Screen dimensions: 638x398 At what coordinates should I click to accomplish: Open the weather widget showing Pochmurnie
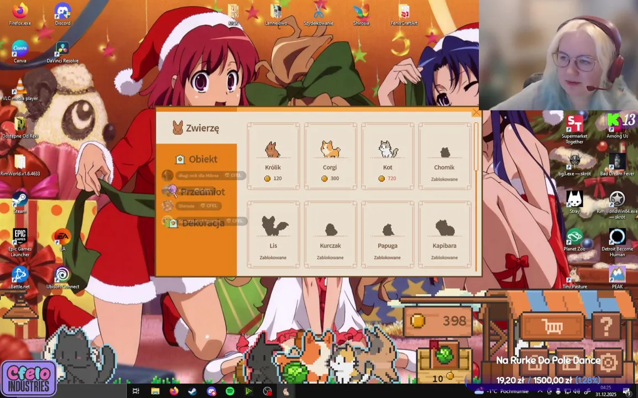(x=501, y=391)
